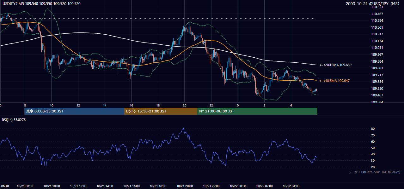Image resolution: width=404 pixels, height=189 pixels.
Task: Click the 200,SMA,109.839 label
Action: click(x=335, y=65)
